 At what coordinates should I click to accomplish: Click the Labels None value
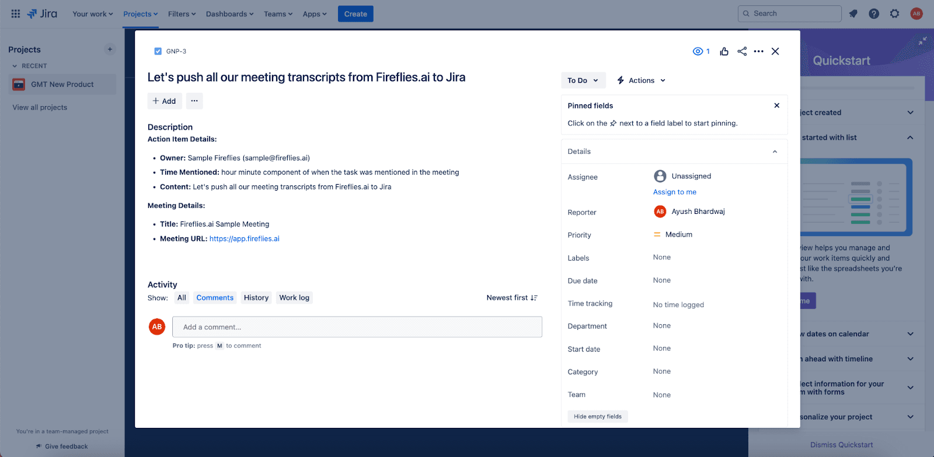662,257
